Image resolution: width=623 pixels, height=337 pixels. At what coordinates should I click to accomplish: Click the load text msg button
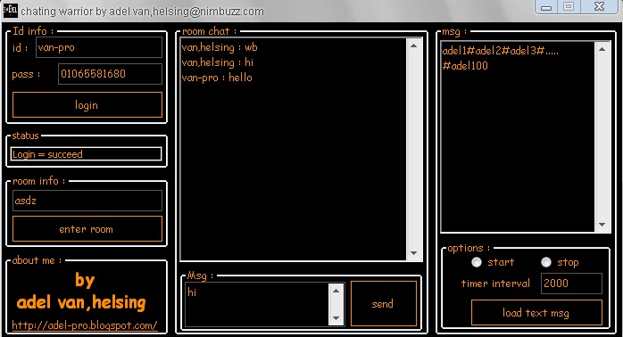coord(536,313)
